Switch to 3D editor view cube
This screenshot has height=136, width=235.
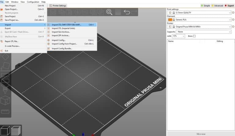pos(5,131)
